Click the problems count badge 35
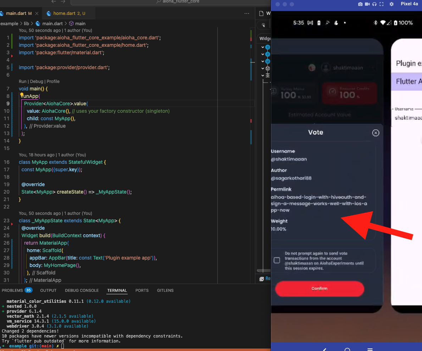 tap(28, 290)
